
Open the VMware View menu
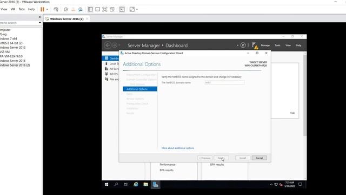(x=4, y=9)
